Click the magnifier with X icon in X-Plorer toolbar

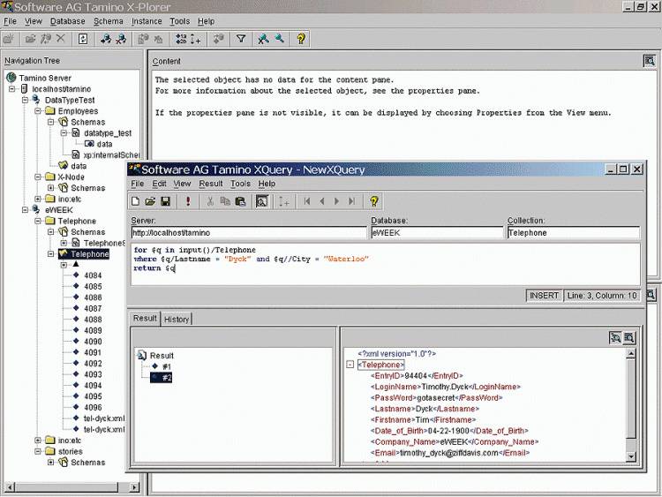(x=263, y=39)
